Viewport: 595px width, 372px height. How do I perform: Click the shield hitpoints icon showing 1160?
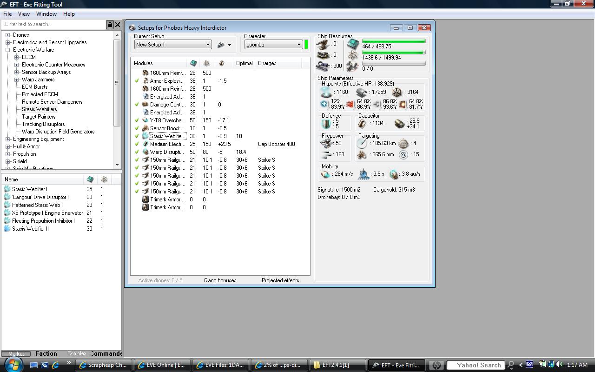tap(326, 92)
